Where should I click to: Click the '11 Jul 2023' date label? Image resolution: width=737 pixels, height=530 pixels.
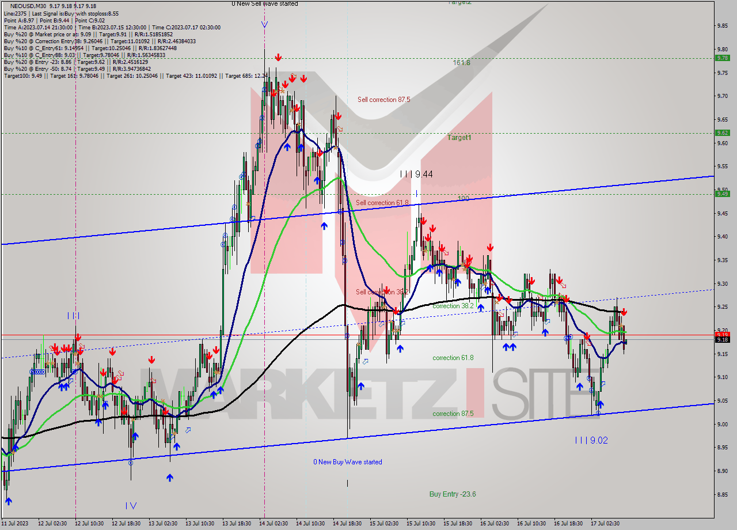(x=15, y=524)
